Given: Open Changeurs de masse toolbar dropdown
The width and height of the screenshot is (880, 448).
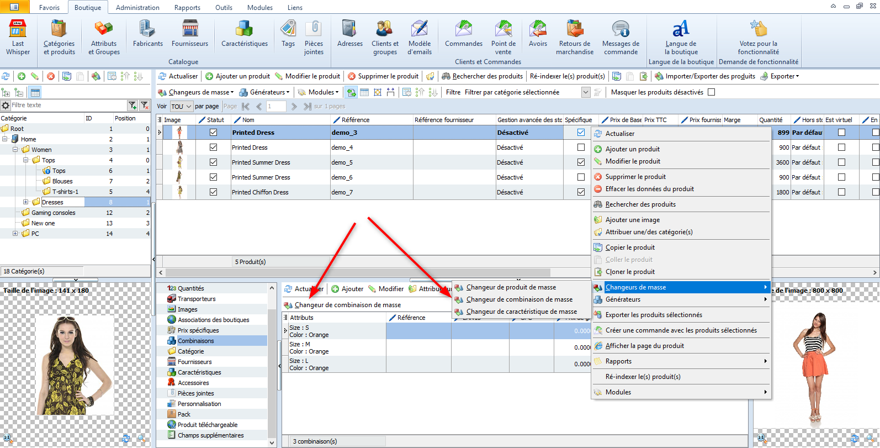Looking at the screenshot, I should pyautogui.click(x=196, y=92).
